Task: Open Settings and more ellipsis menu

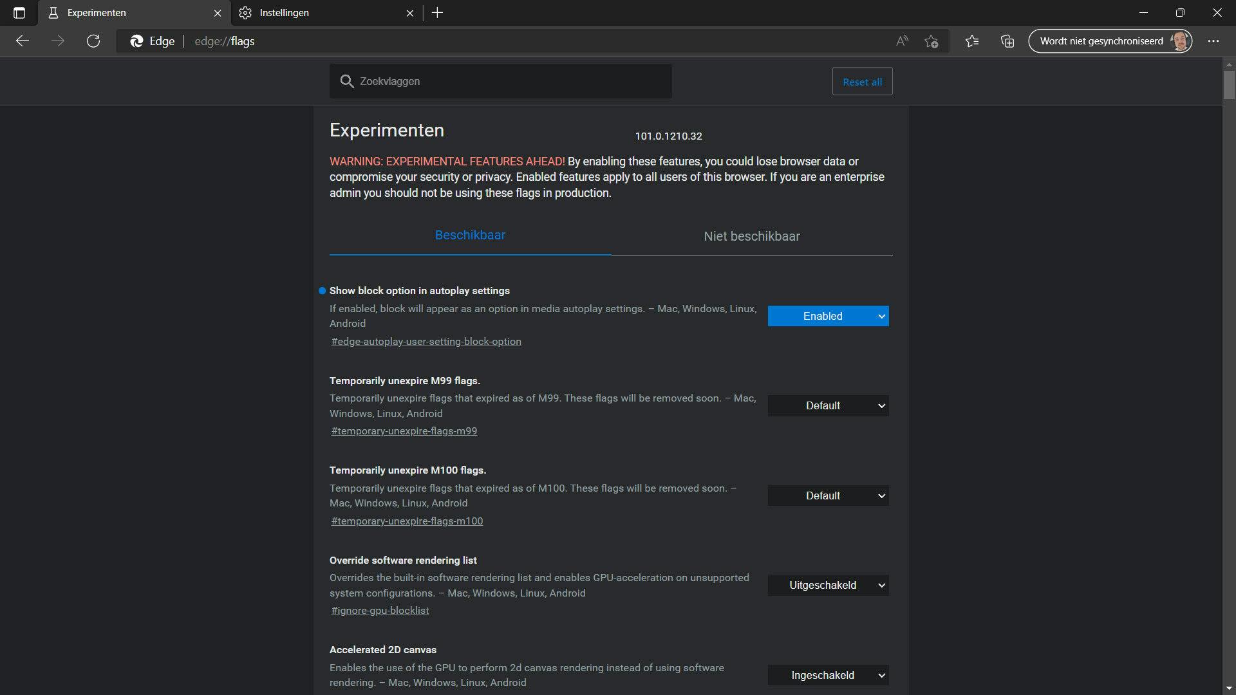Action: pos(1213,41)
